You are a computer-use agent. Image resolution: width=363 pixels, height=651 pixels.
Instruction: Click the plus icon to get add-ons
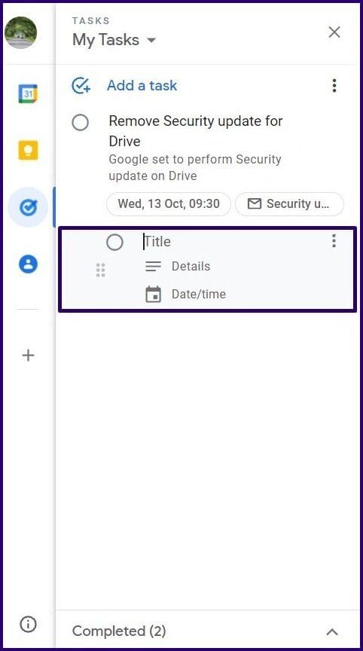tap(28, 356)
